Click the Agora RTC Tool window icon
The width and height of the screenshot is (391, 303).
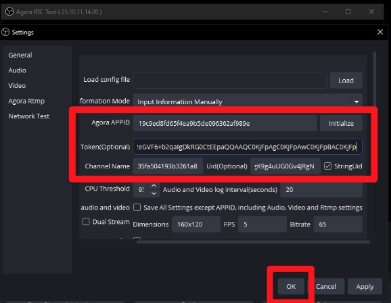pyautogui.click(x=9, y=11)
